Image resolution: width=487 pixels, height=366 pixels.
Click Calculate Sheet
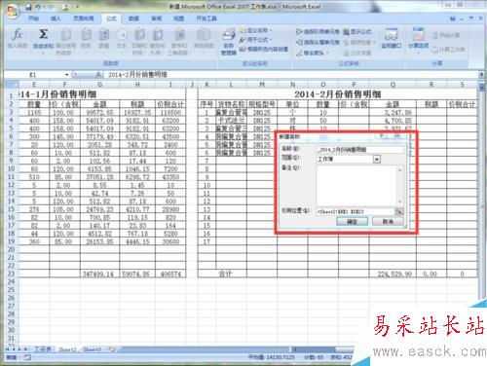(x=448, y=50)
